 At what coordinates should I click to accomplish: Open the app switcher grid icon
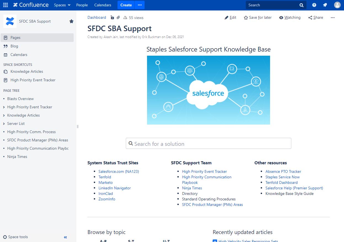[x=6, y=5]
